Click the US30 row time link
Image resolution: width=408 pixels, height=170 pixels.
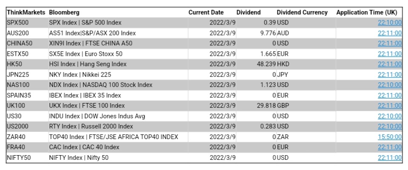point(389,116)
